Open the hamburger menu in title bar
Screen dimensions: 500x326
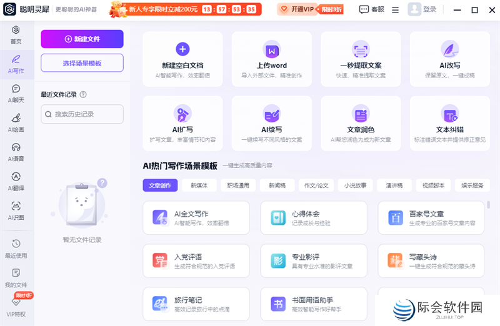(x=396, y=10)
